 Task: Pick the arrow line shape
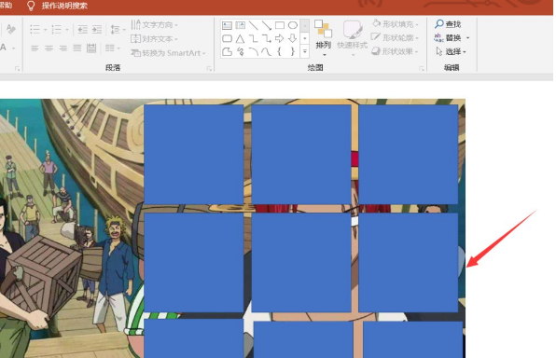(x=266, y=25)
